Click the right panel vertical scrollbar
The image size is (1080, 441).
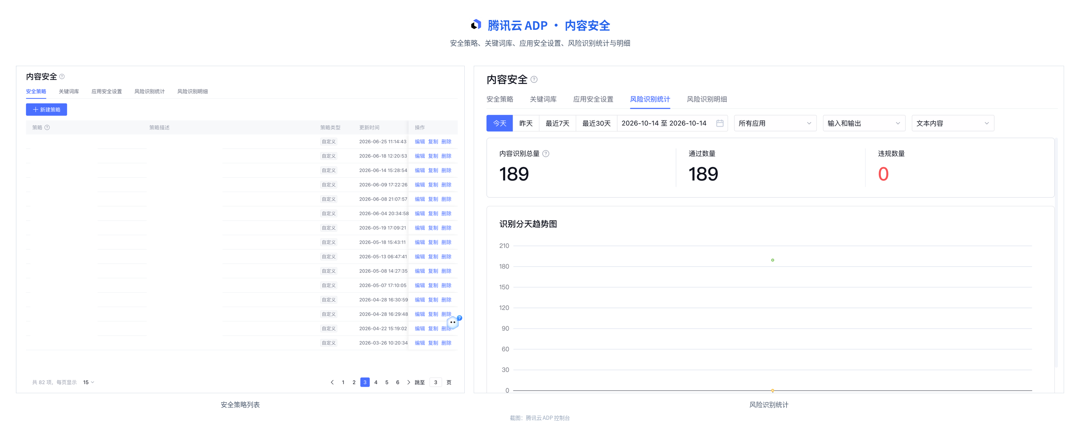tap(1056, 253)
